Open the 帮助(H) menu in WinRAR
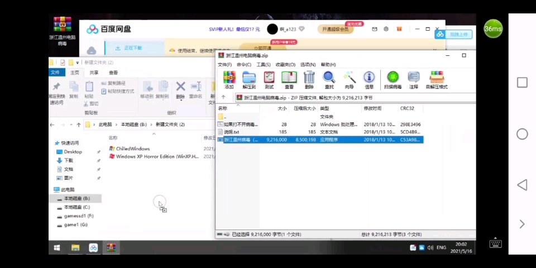This screenshot has width=536, height=268. [x=328, y=65]
